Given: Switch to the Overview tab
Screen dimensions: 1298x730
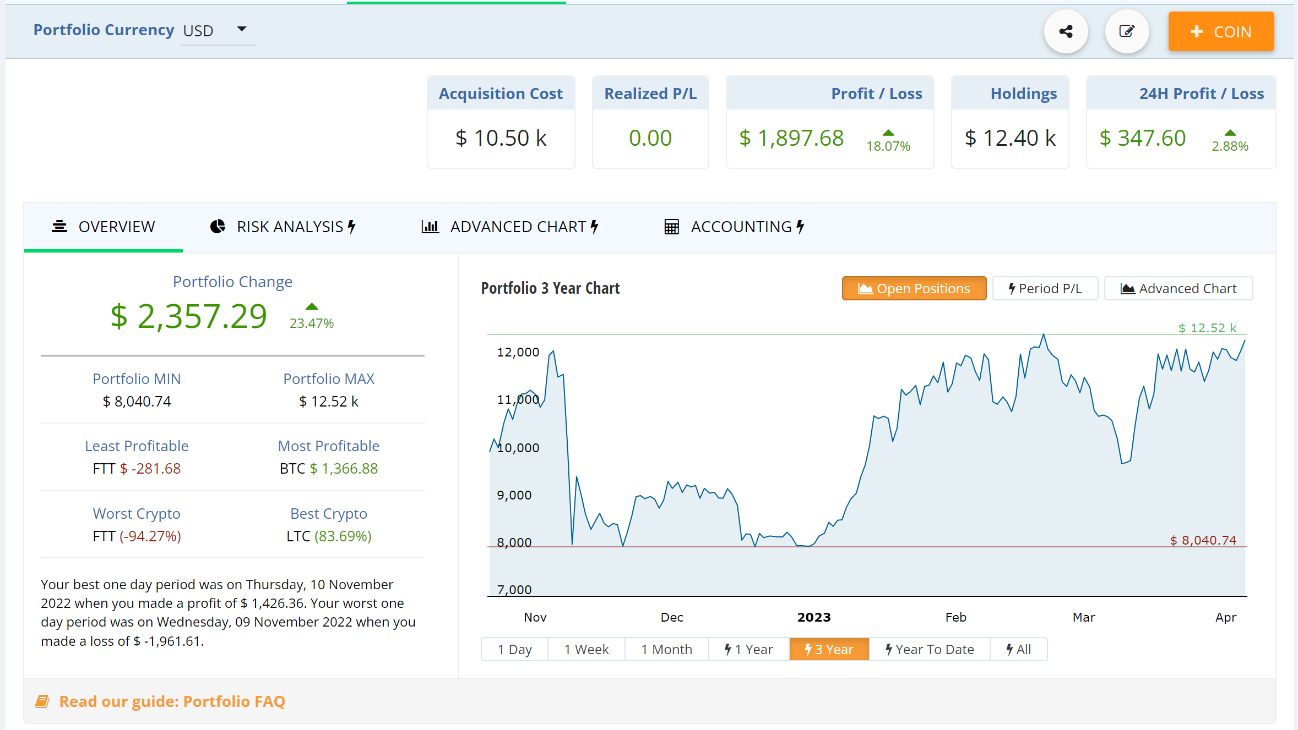Looking at the screenshot, I should tap(104, 227).
